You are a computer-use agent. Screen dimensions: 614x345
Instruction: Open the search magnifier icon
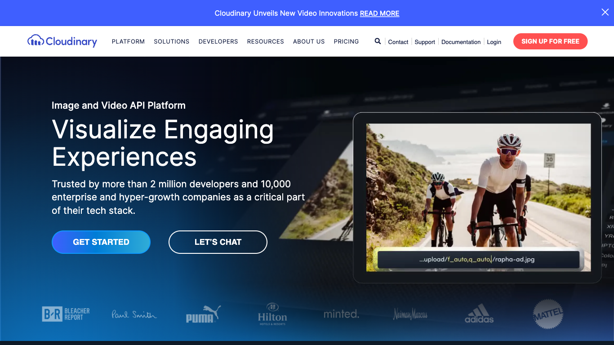378,41
